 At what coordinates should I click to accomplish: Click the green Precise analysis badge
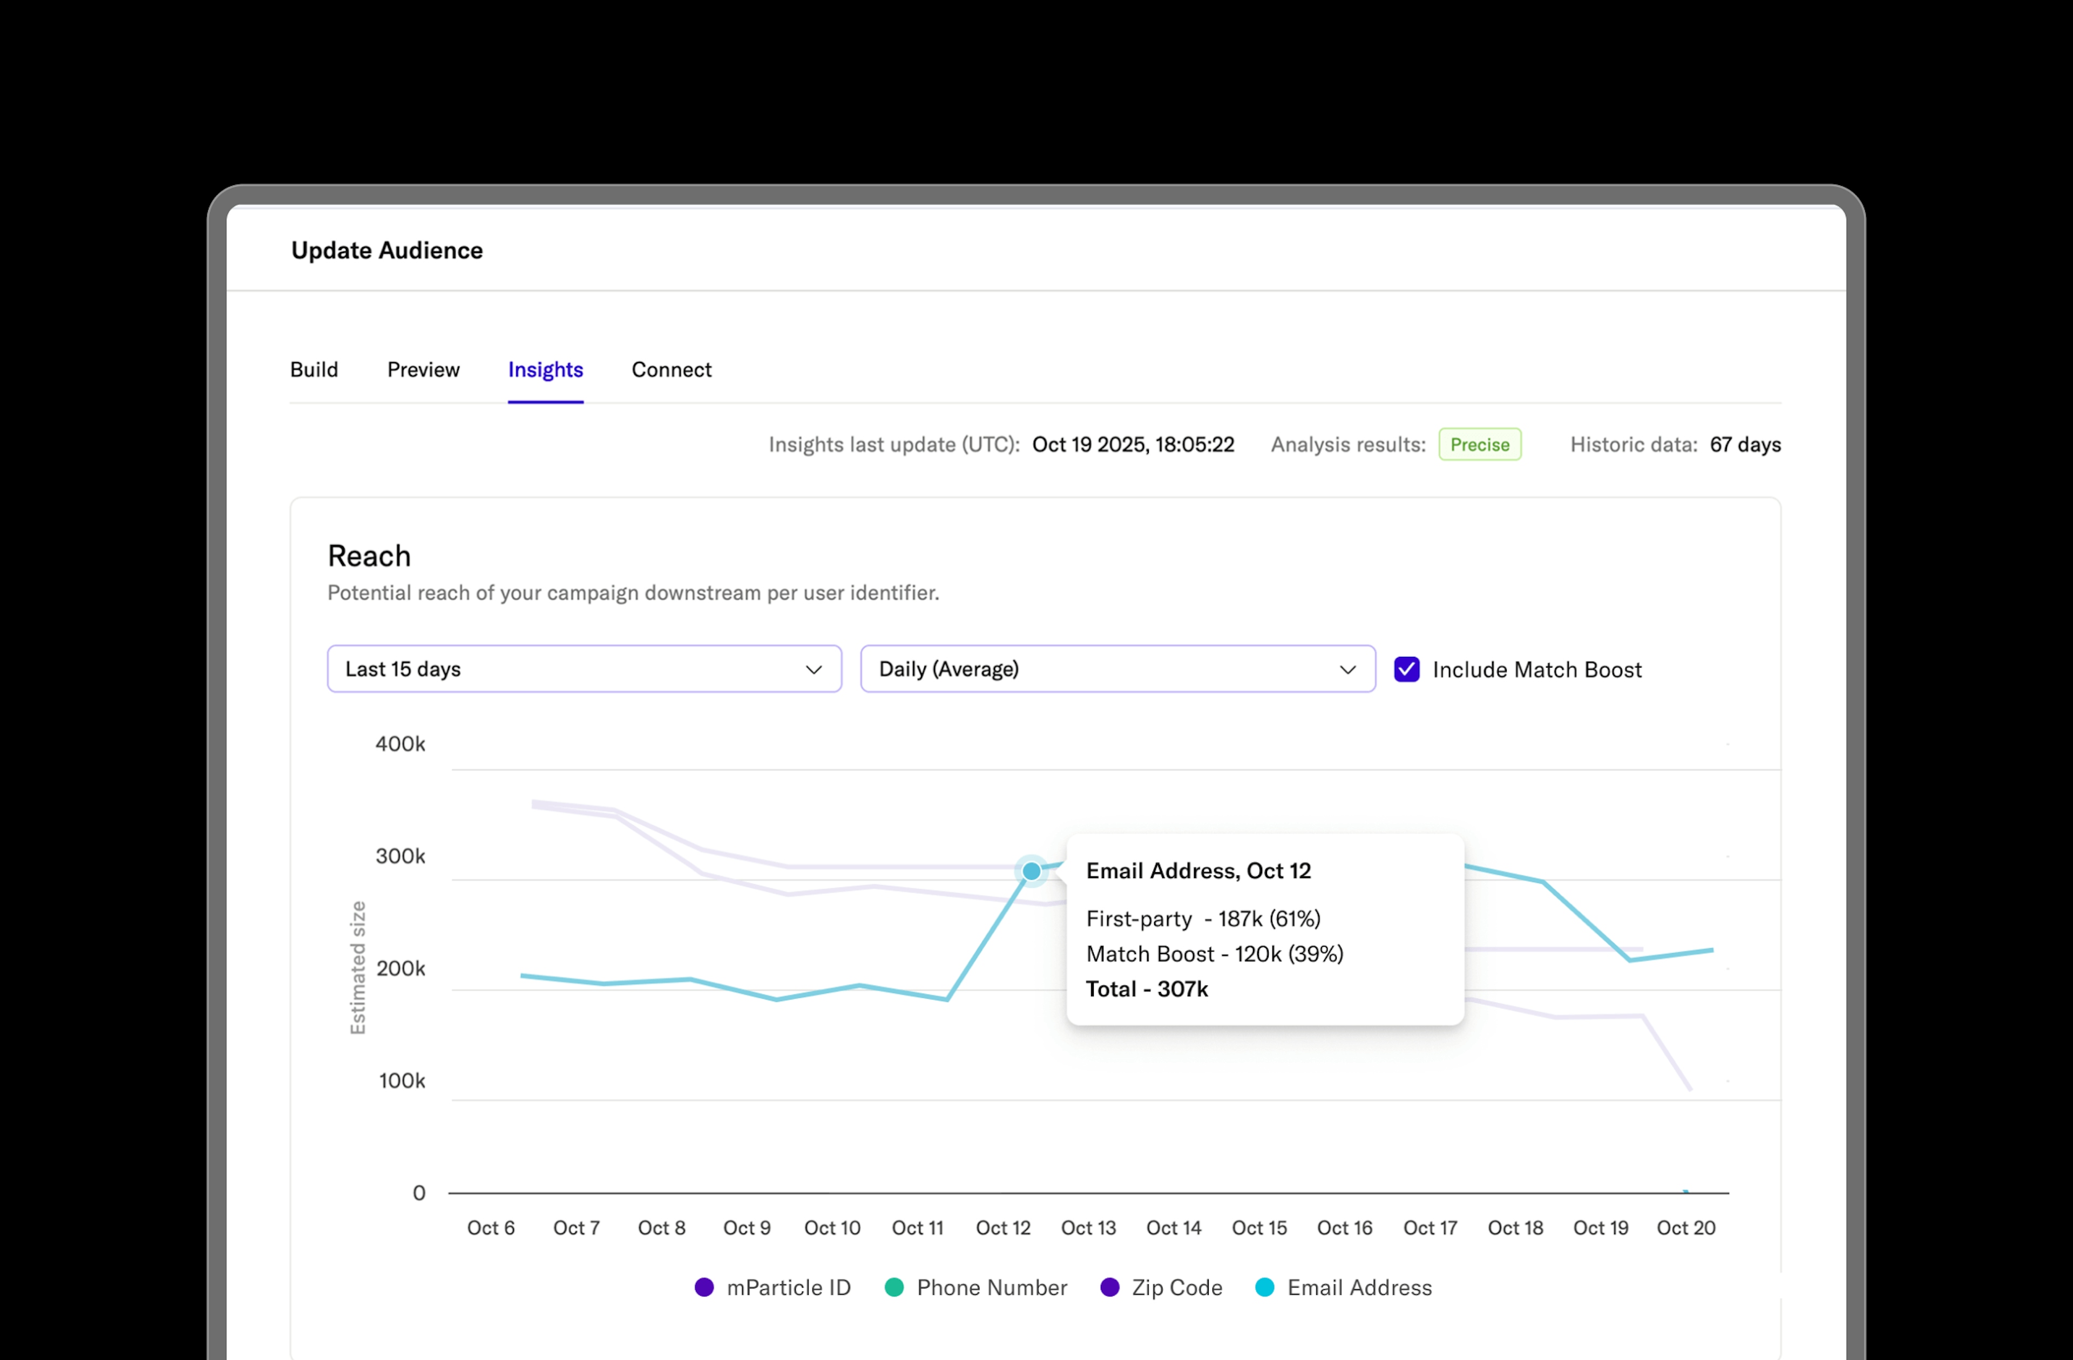click(1480, 444)
